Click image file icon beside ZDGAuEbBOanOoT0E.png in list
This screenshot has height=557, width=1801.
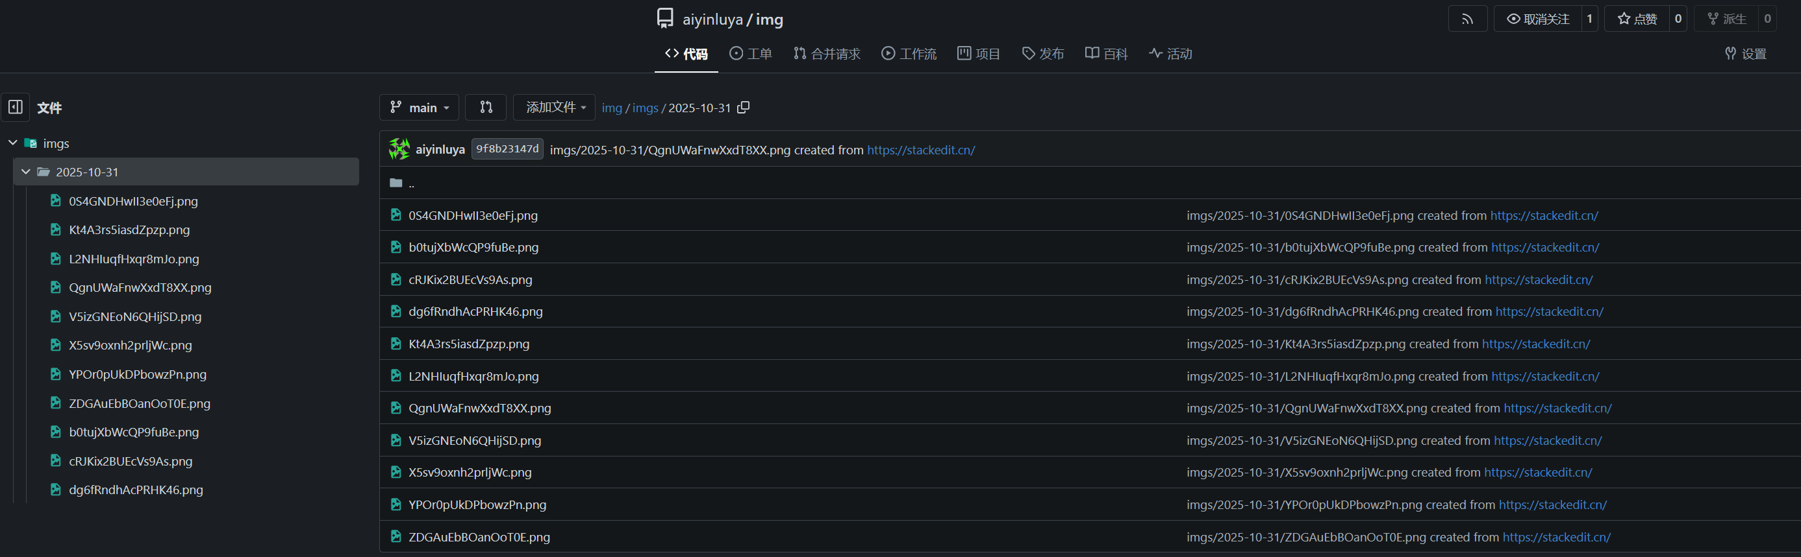pos(396,537)
